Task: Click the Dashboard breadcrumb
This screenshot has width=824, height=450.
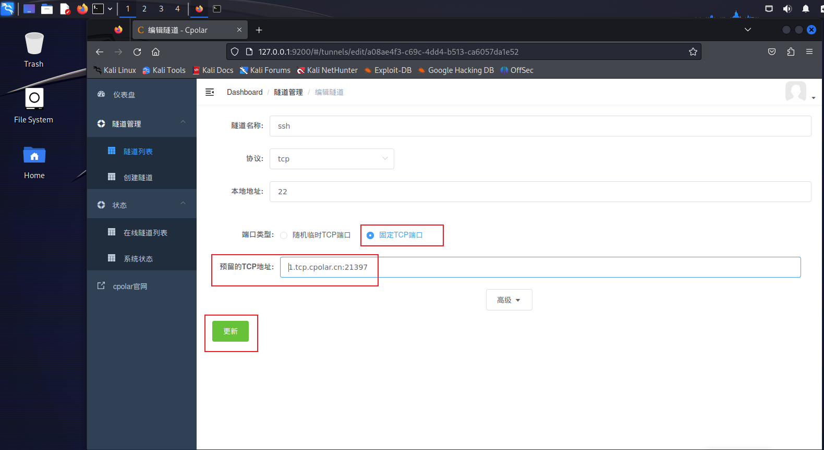Action: tap(245, 92)
